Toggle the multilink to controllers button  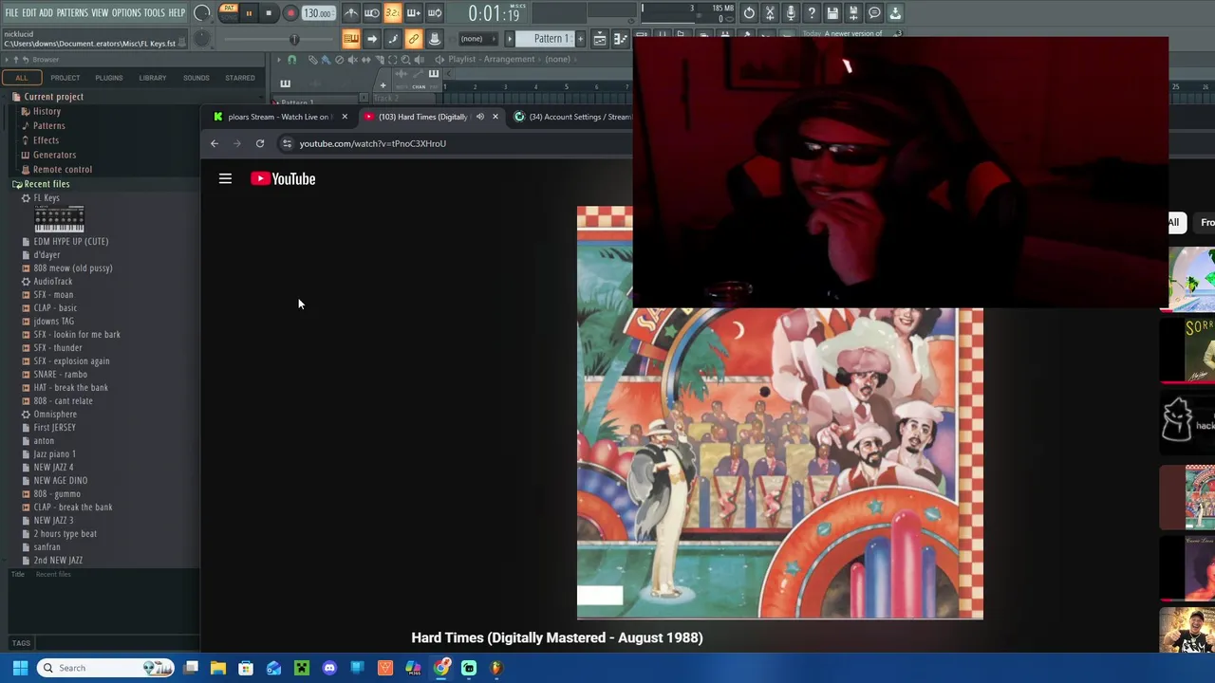pos(413,39)
